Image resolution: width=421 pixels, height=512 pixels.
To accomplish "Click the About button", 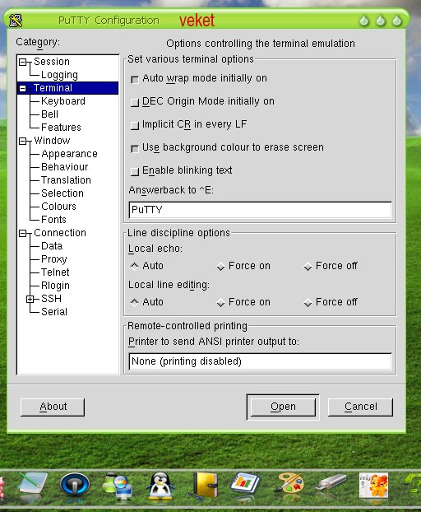I will pyautogui.click(x=53, y=407).
